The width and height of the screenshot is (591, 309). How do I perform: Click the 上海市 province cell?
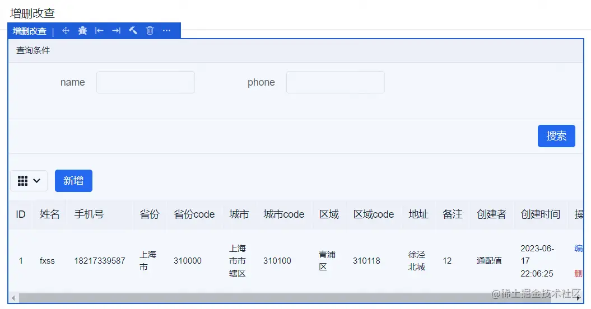click(x=148, y=261)
